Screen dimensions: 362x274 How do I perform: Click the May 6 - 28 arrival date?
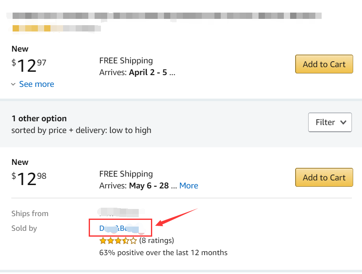coord(148,185)
